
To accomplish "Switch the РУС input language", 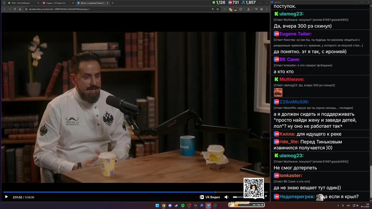I will click(x=349, y=206).
